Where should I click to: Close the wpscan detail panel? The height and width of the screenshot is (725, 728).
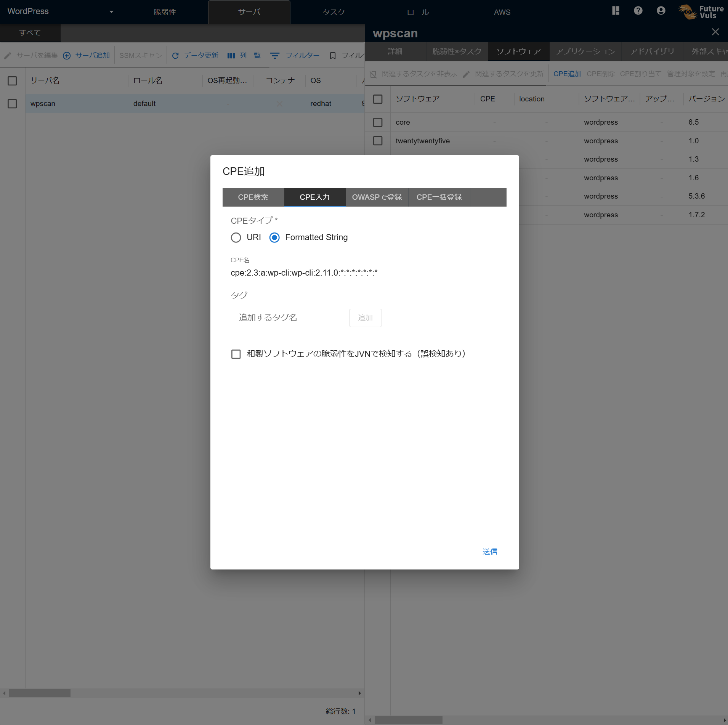(x=715, y=32)
